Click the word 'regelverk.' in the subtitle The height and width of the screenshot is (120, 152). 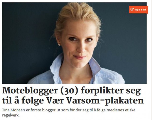11,115
